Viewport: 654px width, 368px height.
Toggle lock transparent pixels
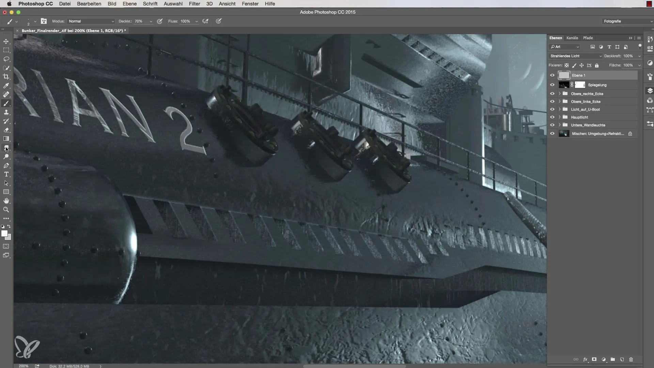(x=566, y=65)
